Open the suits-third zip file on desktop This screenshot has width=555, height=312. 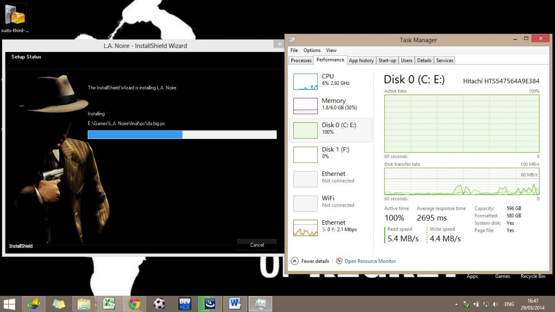[x=15, y=18]
